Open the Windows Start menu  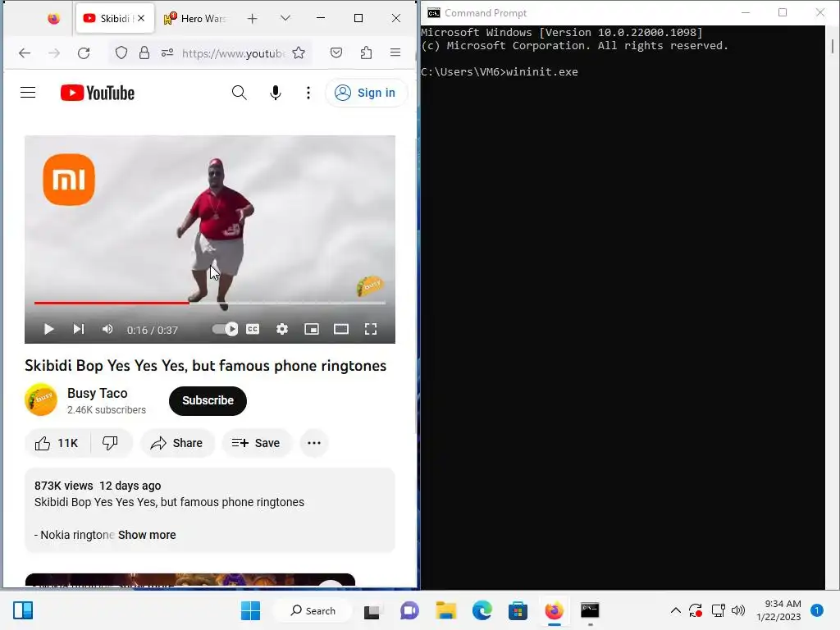pos(250,610)
